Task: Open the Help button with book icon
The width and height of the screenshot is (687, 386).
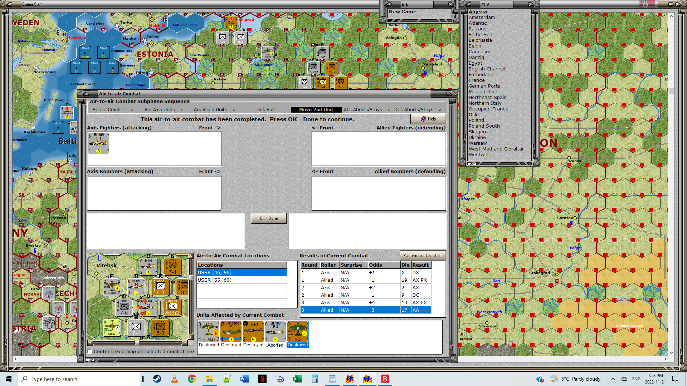Action: (428, 119)
